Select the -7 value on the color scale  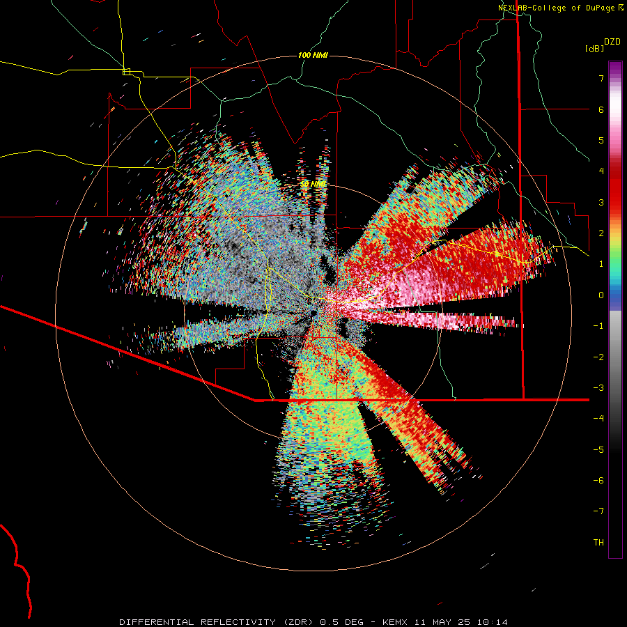click(598, 511)
